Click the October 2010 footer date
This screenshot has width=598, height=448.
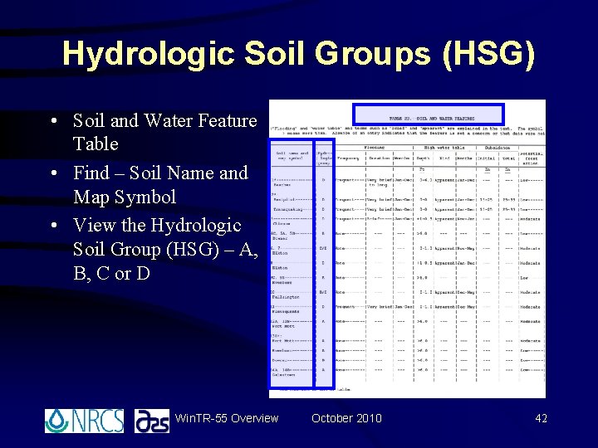346,418
